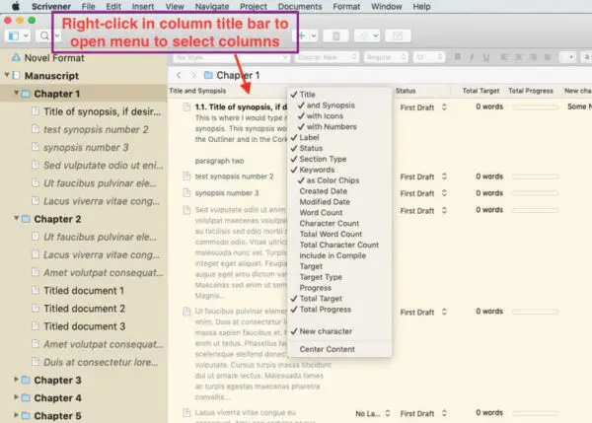Click document icon beside Titled document 3
This screenshot has height=423, width=592.
36,326
